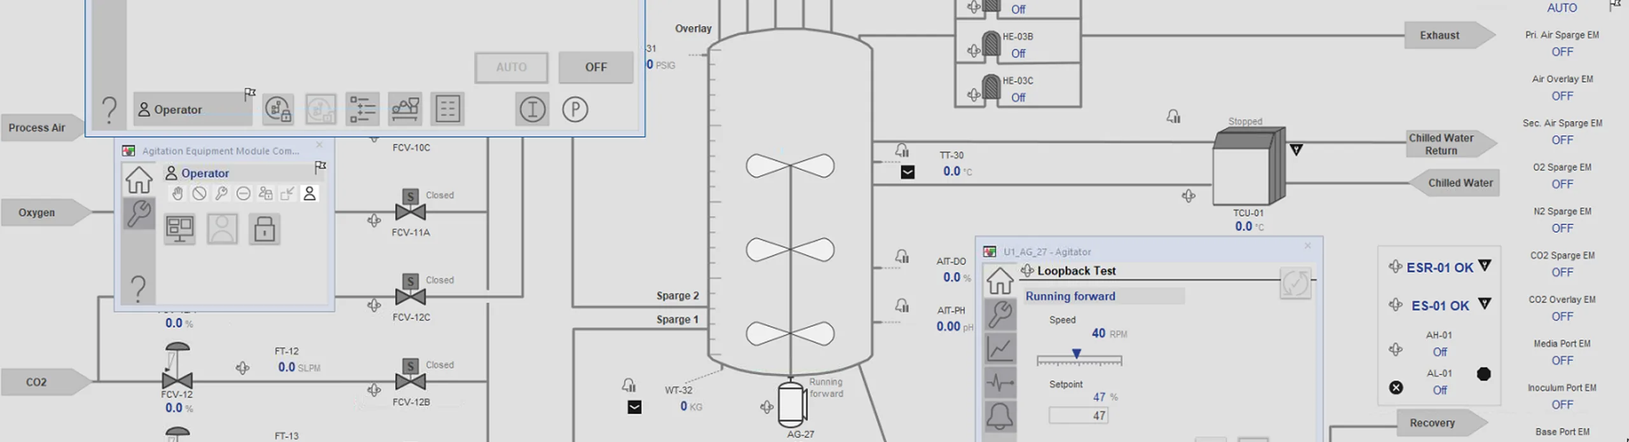Click the X circle icon beside AL-01
The height and width of the screenshot is (442, 1629).
pyautogui.click(x=1395, y=387)
